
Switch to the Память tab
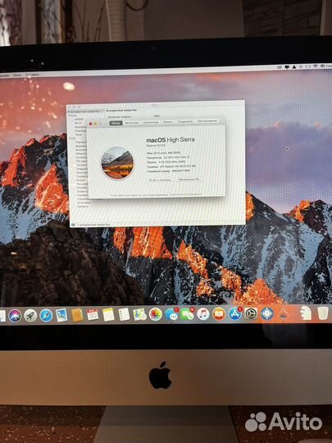tap(168, 122)
